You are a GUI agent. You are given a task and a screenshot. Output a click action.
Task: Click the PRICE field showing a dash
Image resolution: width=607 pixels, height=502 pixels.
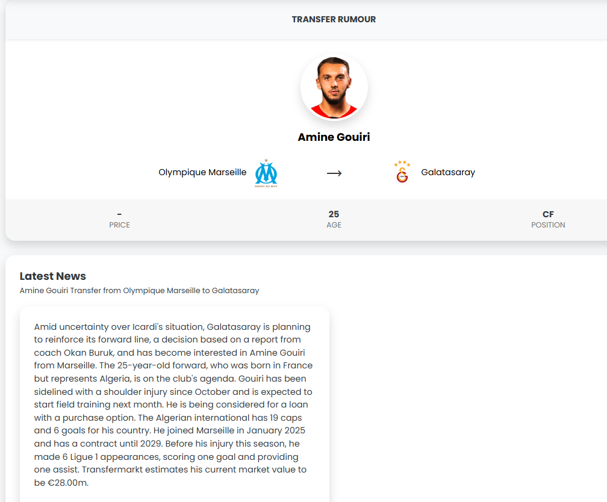click(x=119, y=218)
